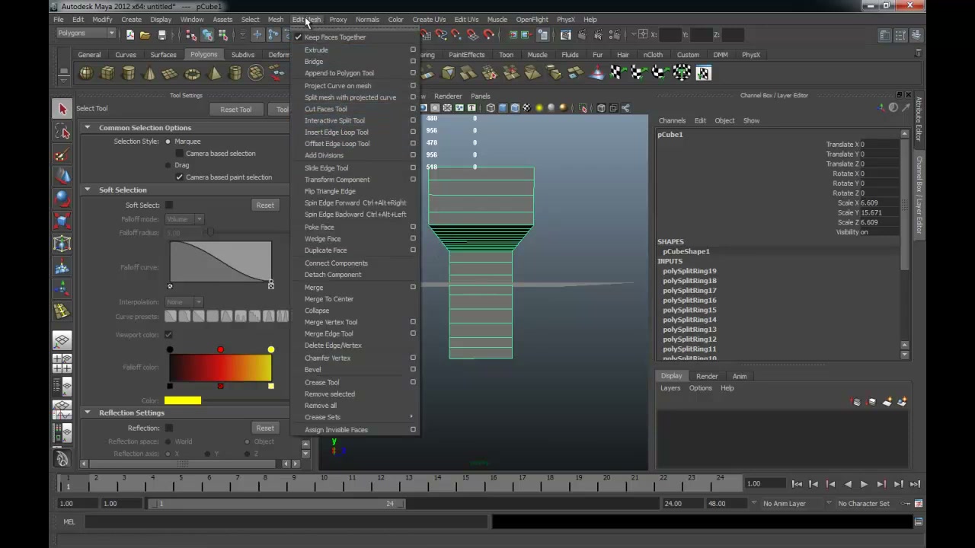975x548 pixels.
Task: Select the arrow Select Tool in toolbox
Action: tap(62, 109)
